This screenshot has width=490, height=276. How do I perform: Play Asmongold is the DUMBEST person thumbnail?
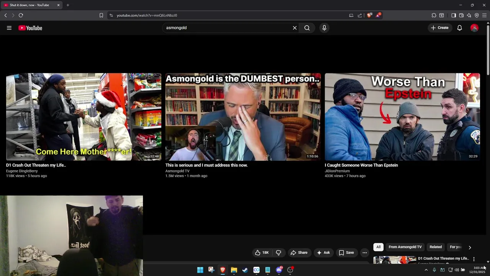(243, 117)
